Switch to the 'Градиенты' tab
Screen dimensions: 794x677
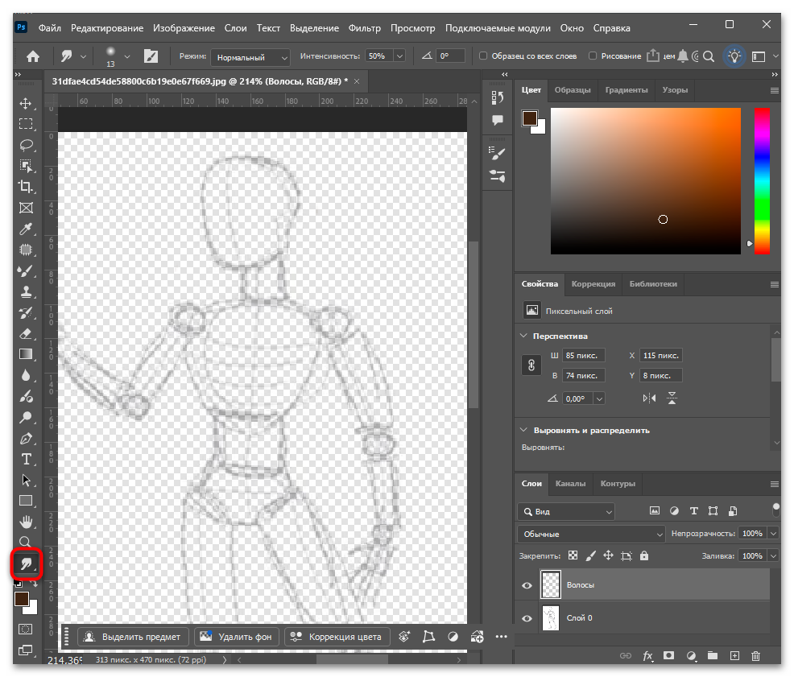[627, 89]
